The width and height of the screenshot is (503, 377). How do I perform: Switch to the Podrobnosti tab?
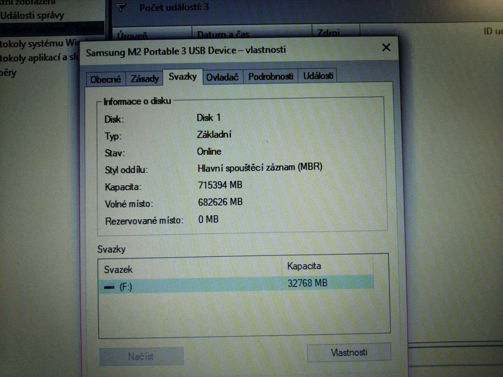pyautogui.click(x=271, y=76)
